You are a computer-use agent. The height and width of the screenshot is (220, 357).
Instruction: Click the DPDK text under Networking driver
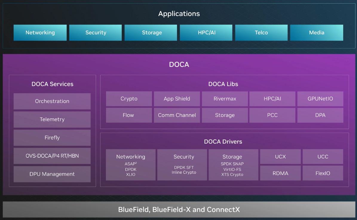click(x=131, y=169)
